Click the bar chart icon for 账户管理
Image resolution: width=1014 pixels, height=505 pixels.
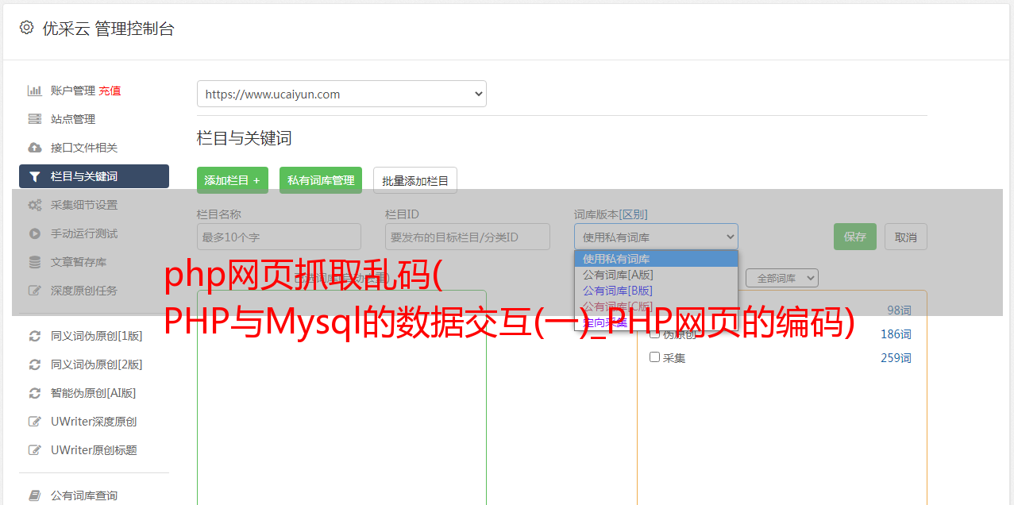(34, 91)
